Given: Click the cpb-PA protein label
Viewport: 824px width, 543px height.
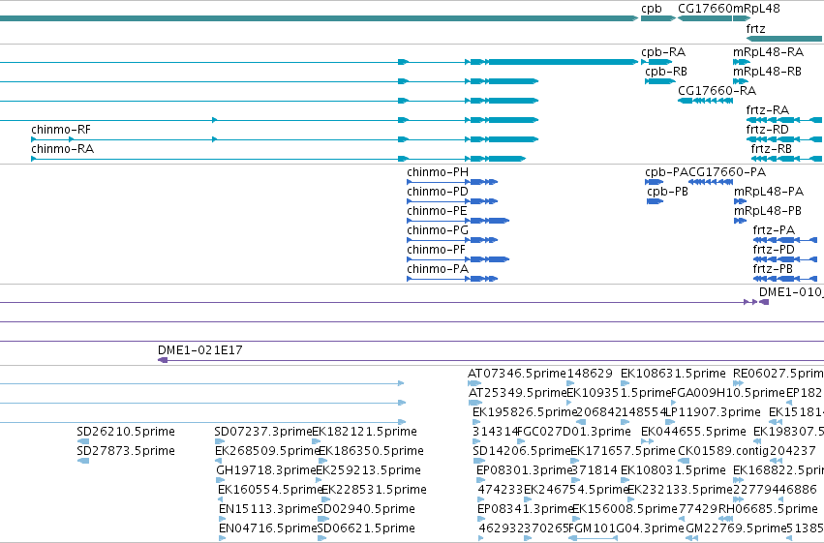Looking at the screenshot, I should [x=666, y=172].
